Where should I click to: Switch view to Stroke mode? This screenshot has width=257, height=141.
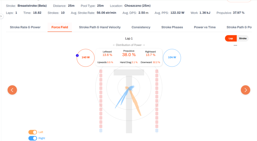(243, 38)
